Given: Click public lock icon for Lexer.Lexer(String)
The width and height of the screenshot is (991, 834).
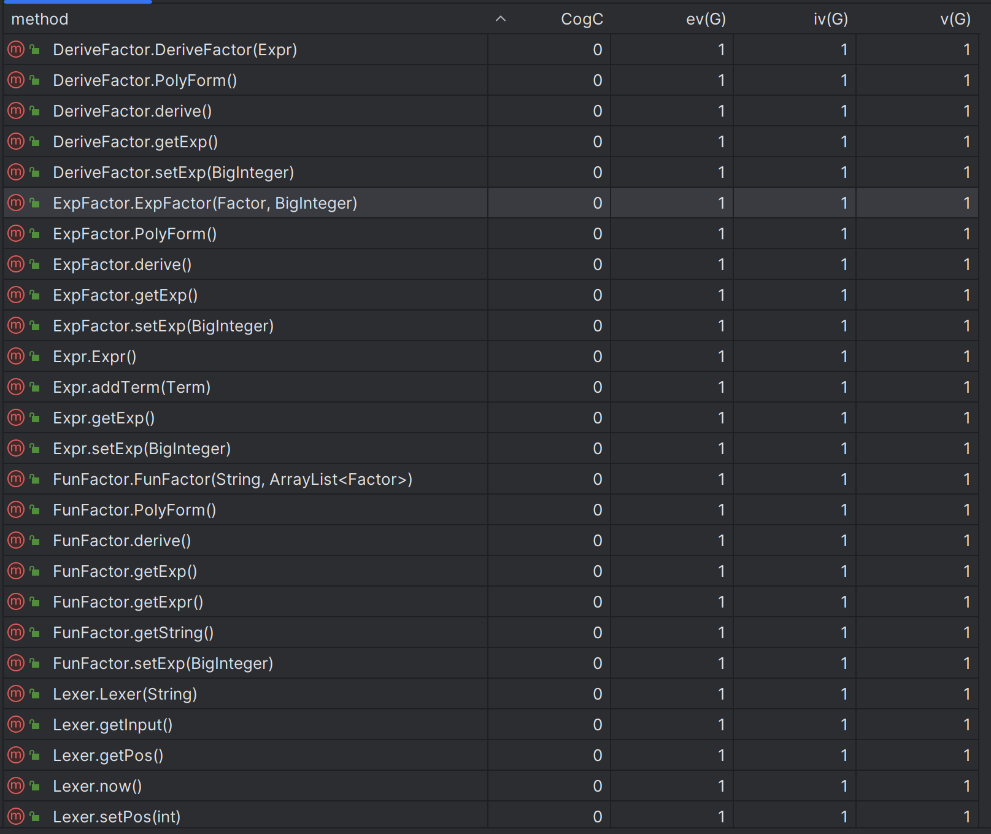Looking at the screenshot, I should coord(35,693).
